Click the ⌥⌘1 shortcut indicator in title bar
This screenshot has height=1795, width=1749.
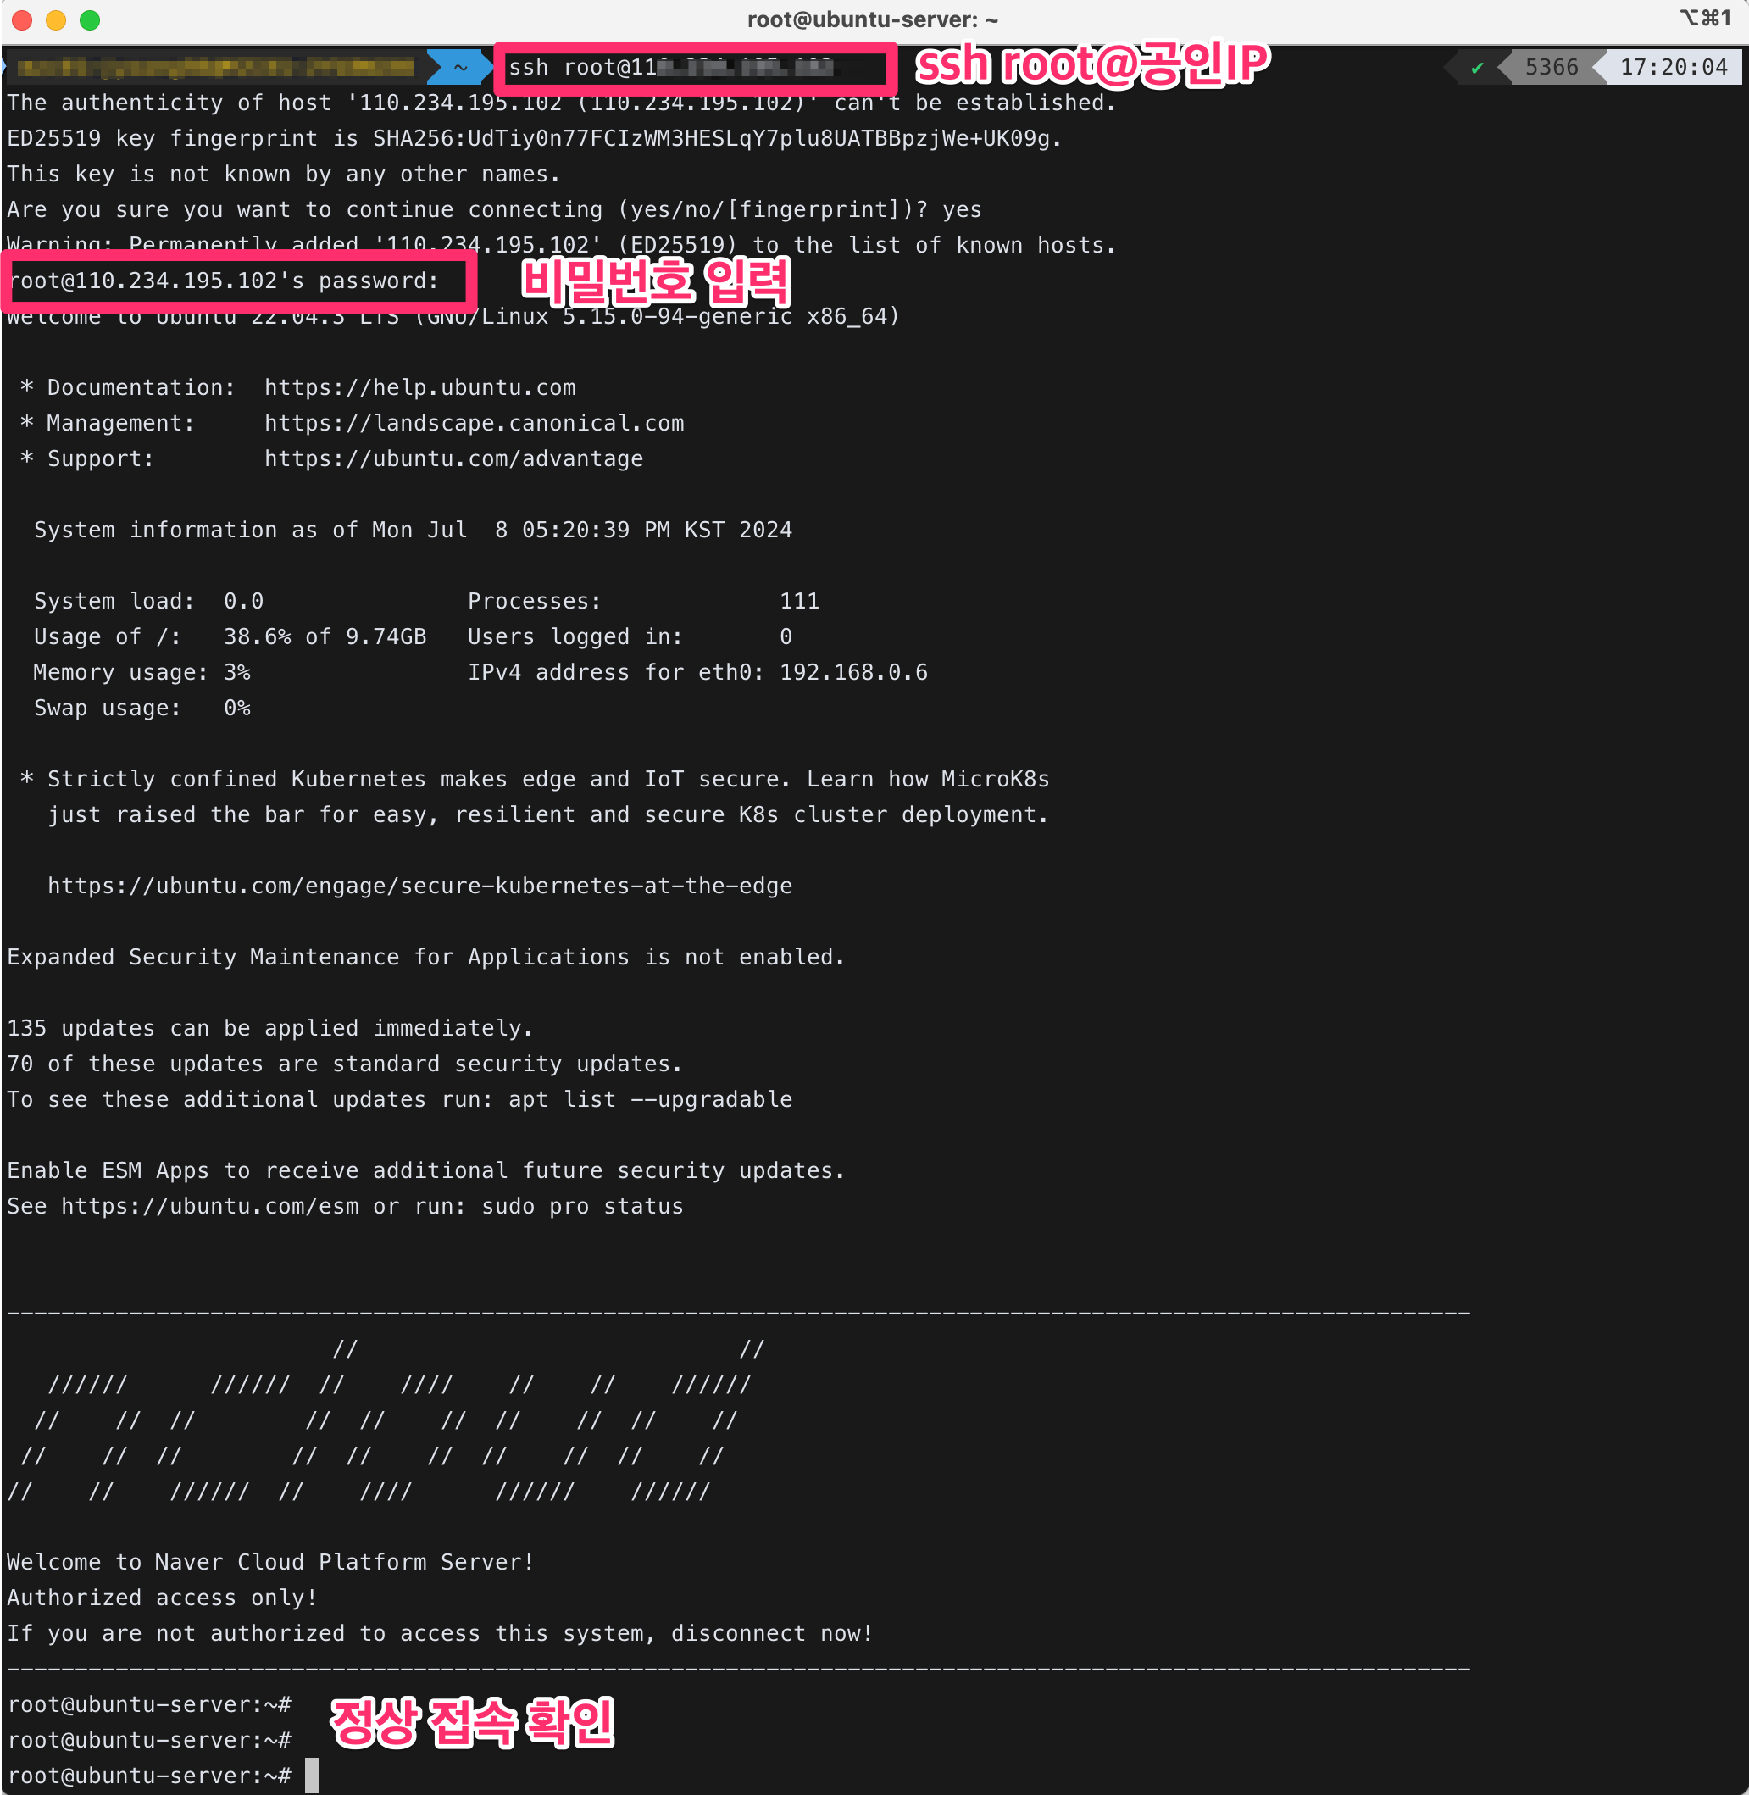[1704, 19]
